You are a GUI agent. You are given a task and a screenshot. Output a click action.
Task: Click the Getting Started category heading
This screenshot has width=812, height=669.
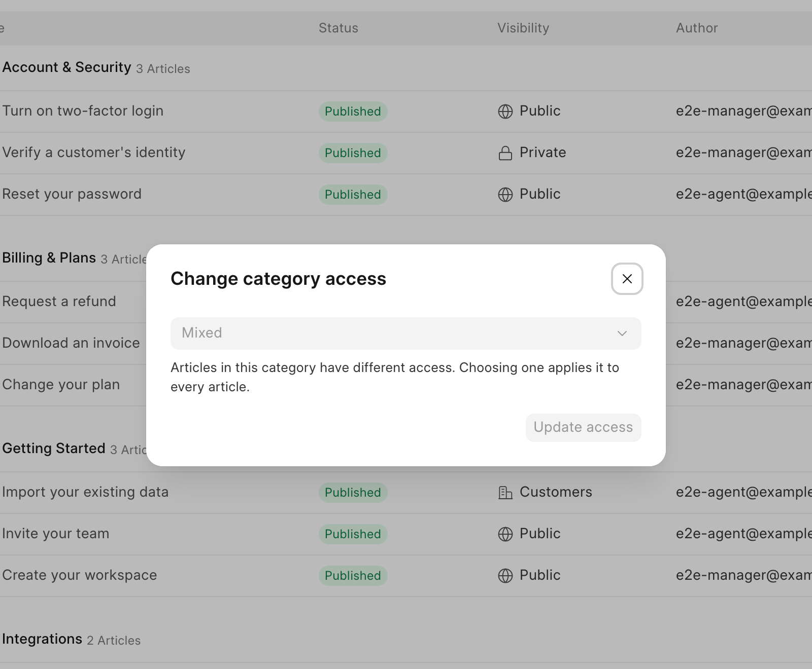[54, 449]
